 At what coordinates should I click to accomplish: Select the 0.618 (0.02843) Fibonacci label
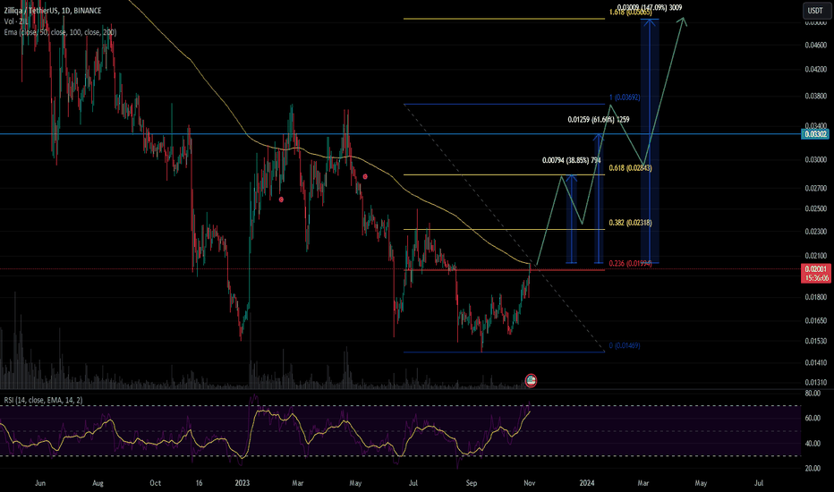630,168
